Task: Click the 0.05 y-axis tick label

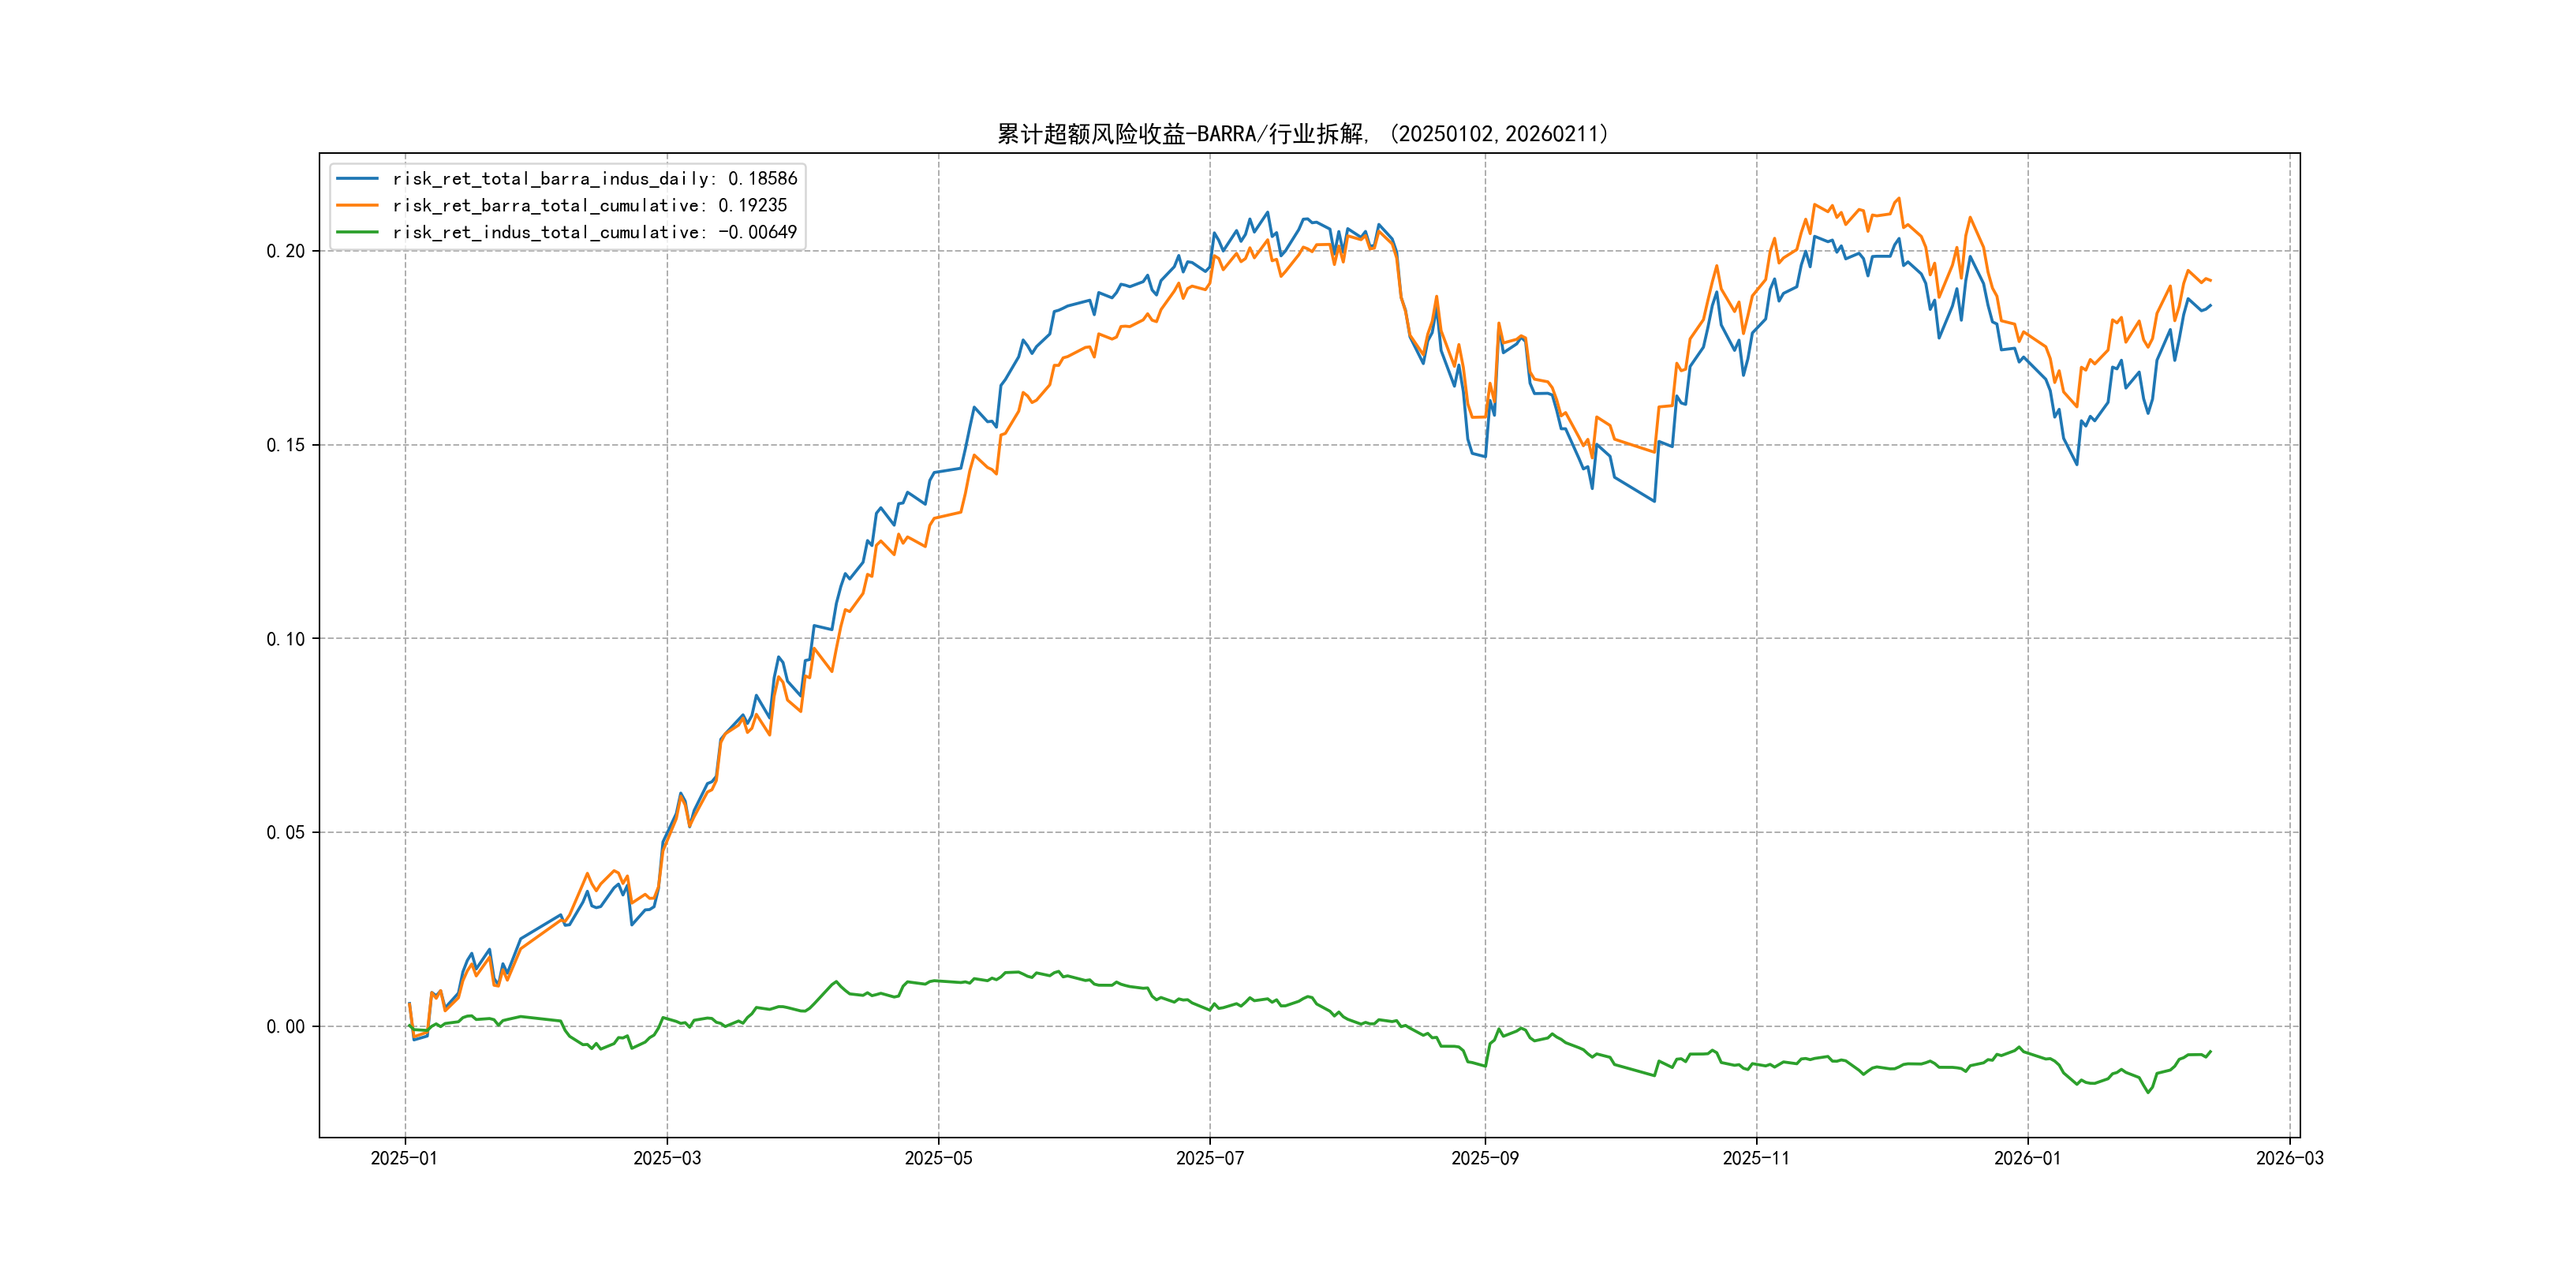Action: tap(285, 832)
